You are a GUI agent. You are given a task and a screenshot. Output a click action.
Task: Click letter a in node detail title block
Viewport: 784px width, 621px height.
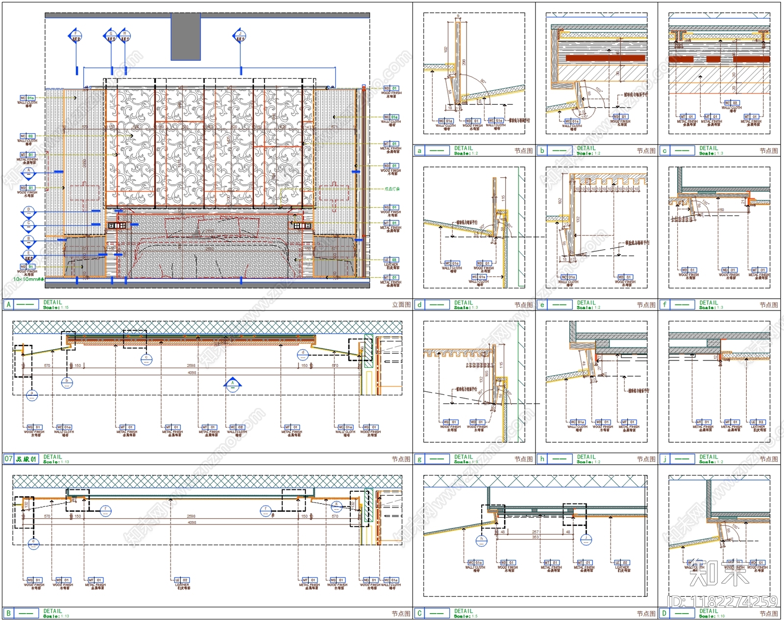click(x=419, y=151)
